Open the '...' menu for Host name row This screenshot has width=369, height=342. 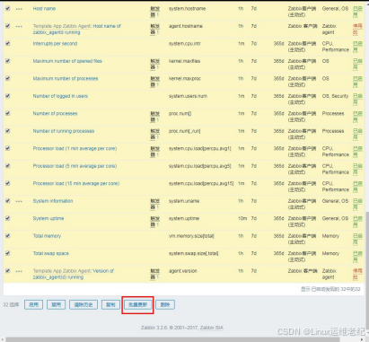(19, 9)
